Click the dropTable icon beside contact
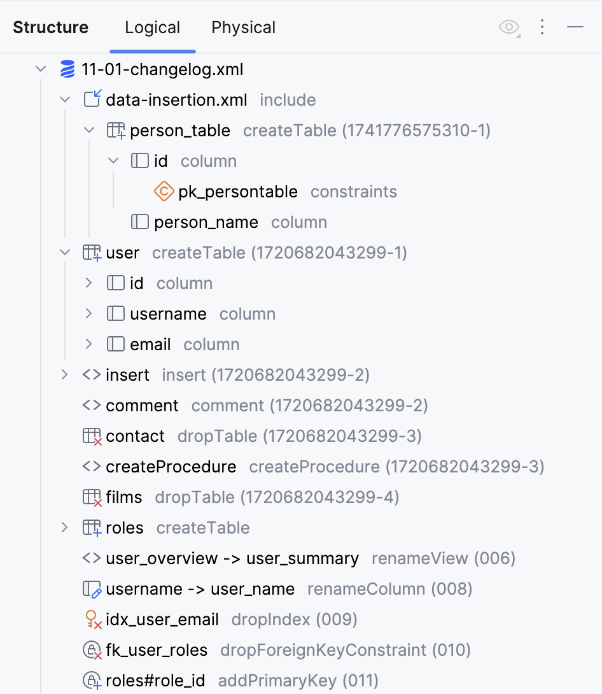Screen dimensions: 602x694 point(90,436)
